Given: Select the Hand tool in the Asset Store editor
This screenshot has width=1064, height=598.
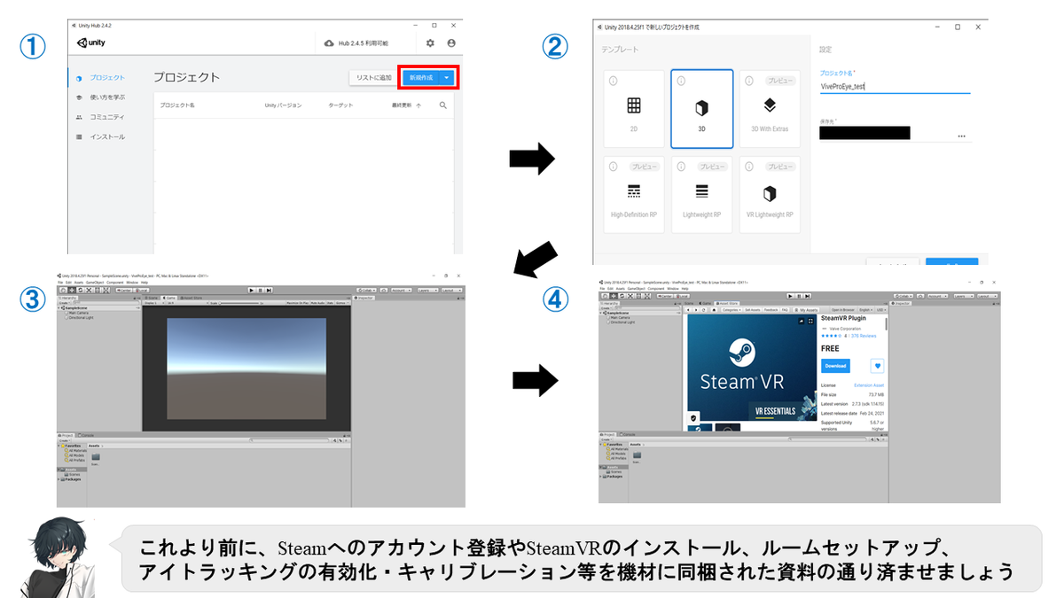Looking at the screenshot, I should point(605,296).
